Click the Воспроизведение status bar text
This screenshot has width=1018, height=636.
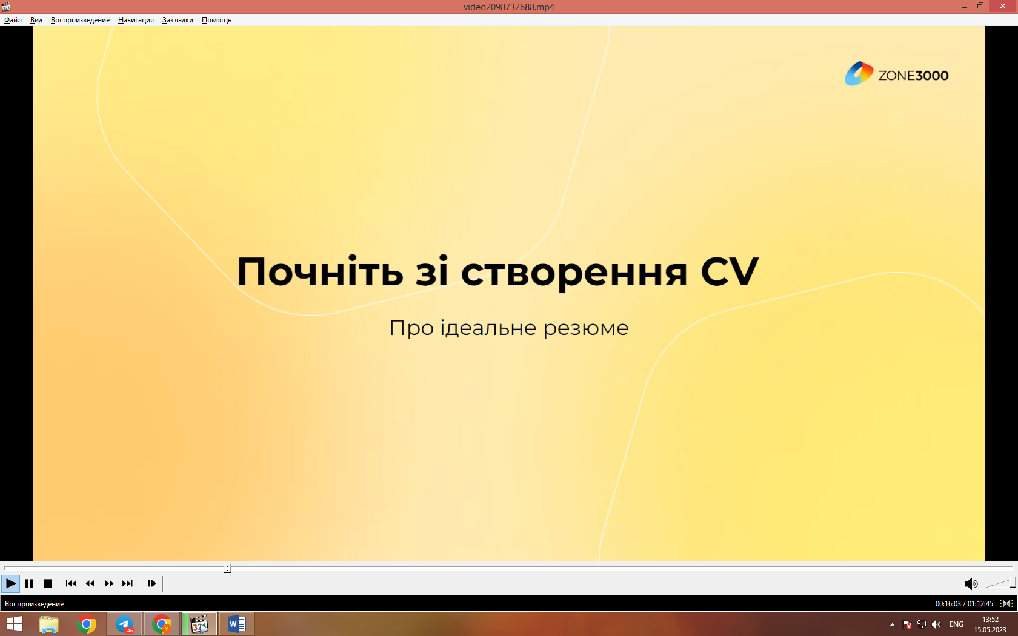pos(34,604)
